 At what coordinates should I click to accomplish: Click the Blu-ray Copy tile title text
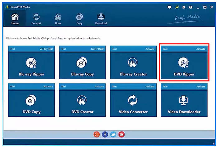82,74
